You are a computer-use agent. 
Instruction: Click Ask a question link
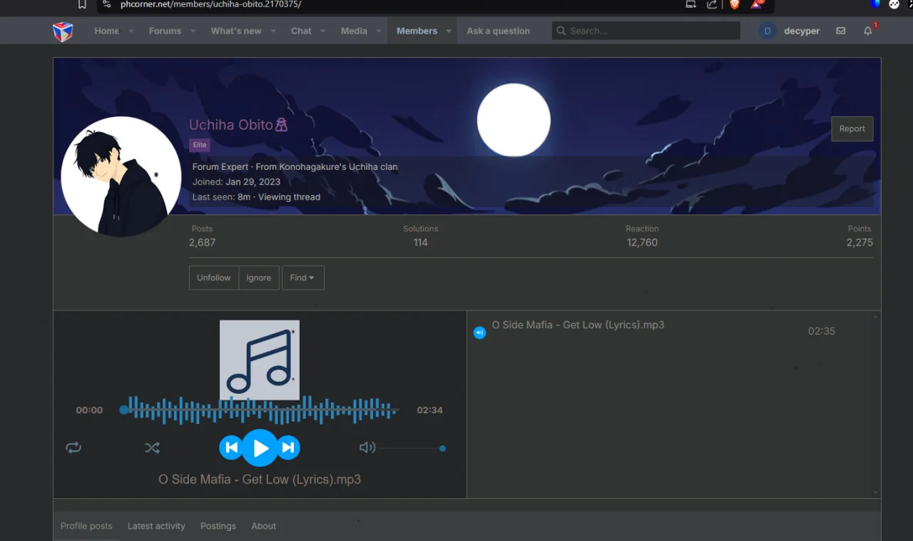coord(499,31)
